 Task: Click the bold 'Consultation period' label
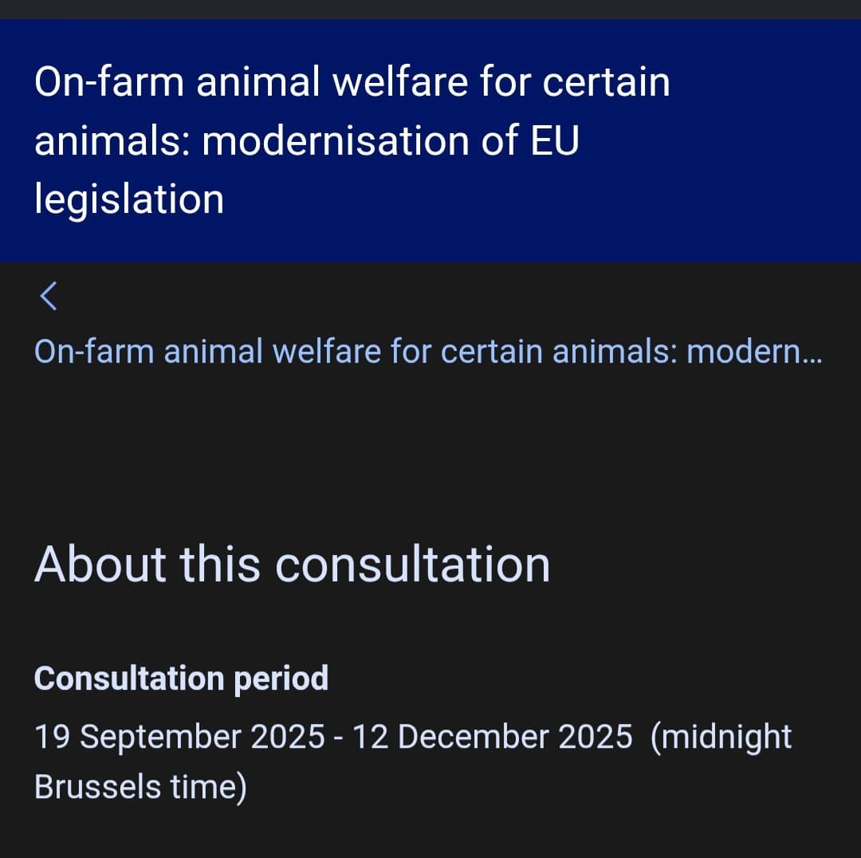[181, 679]
